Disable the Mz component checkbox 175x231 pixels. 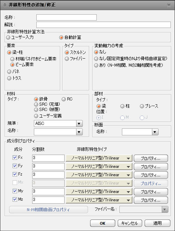point(15,200)
